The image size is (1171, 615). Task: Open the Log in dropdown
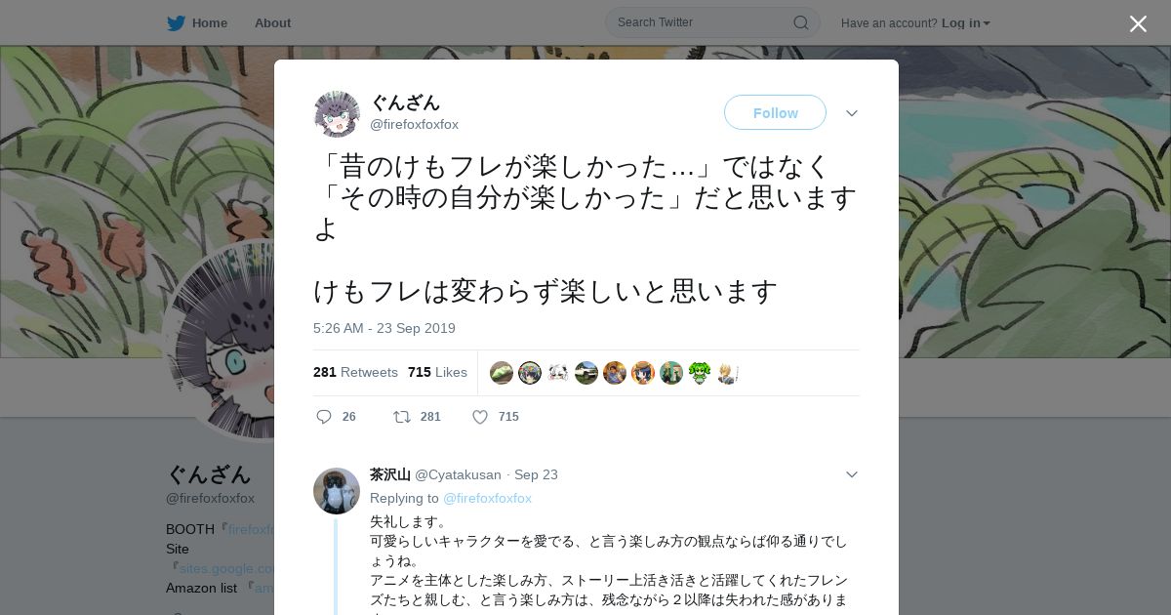coord(965,22)
